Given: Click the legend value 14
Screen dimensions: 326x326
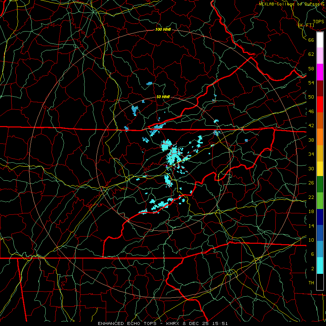Looking at the screenshot, I should click(x=311, y=226).
